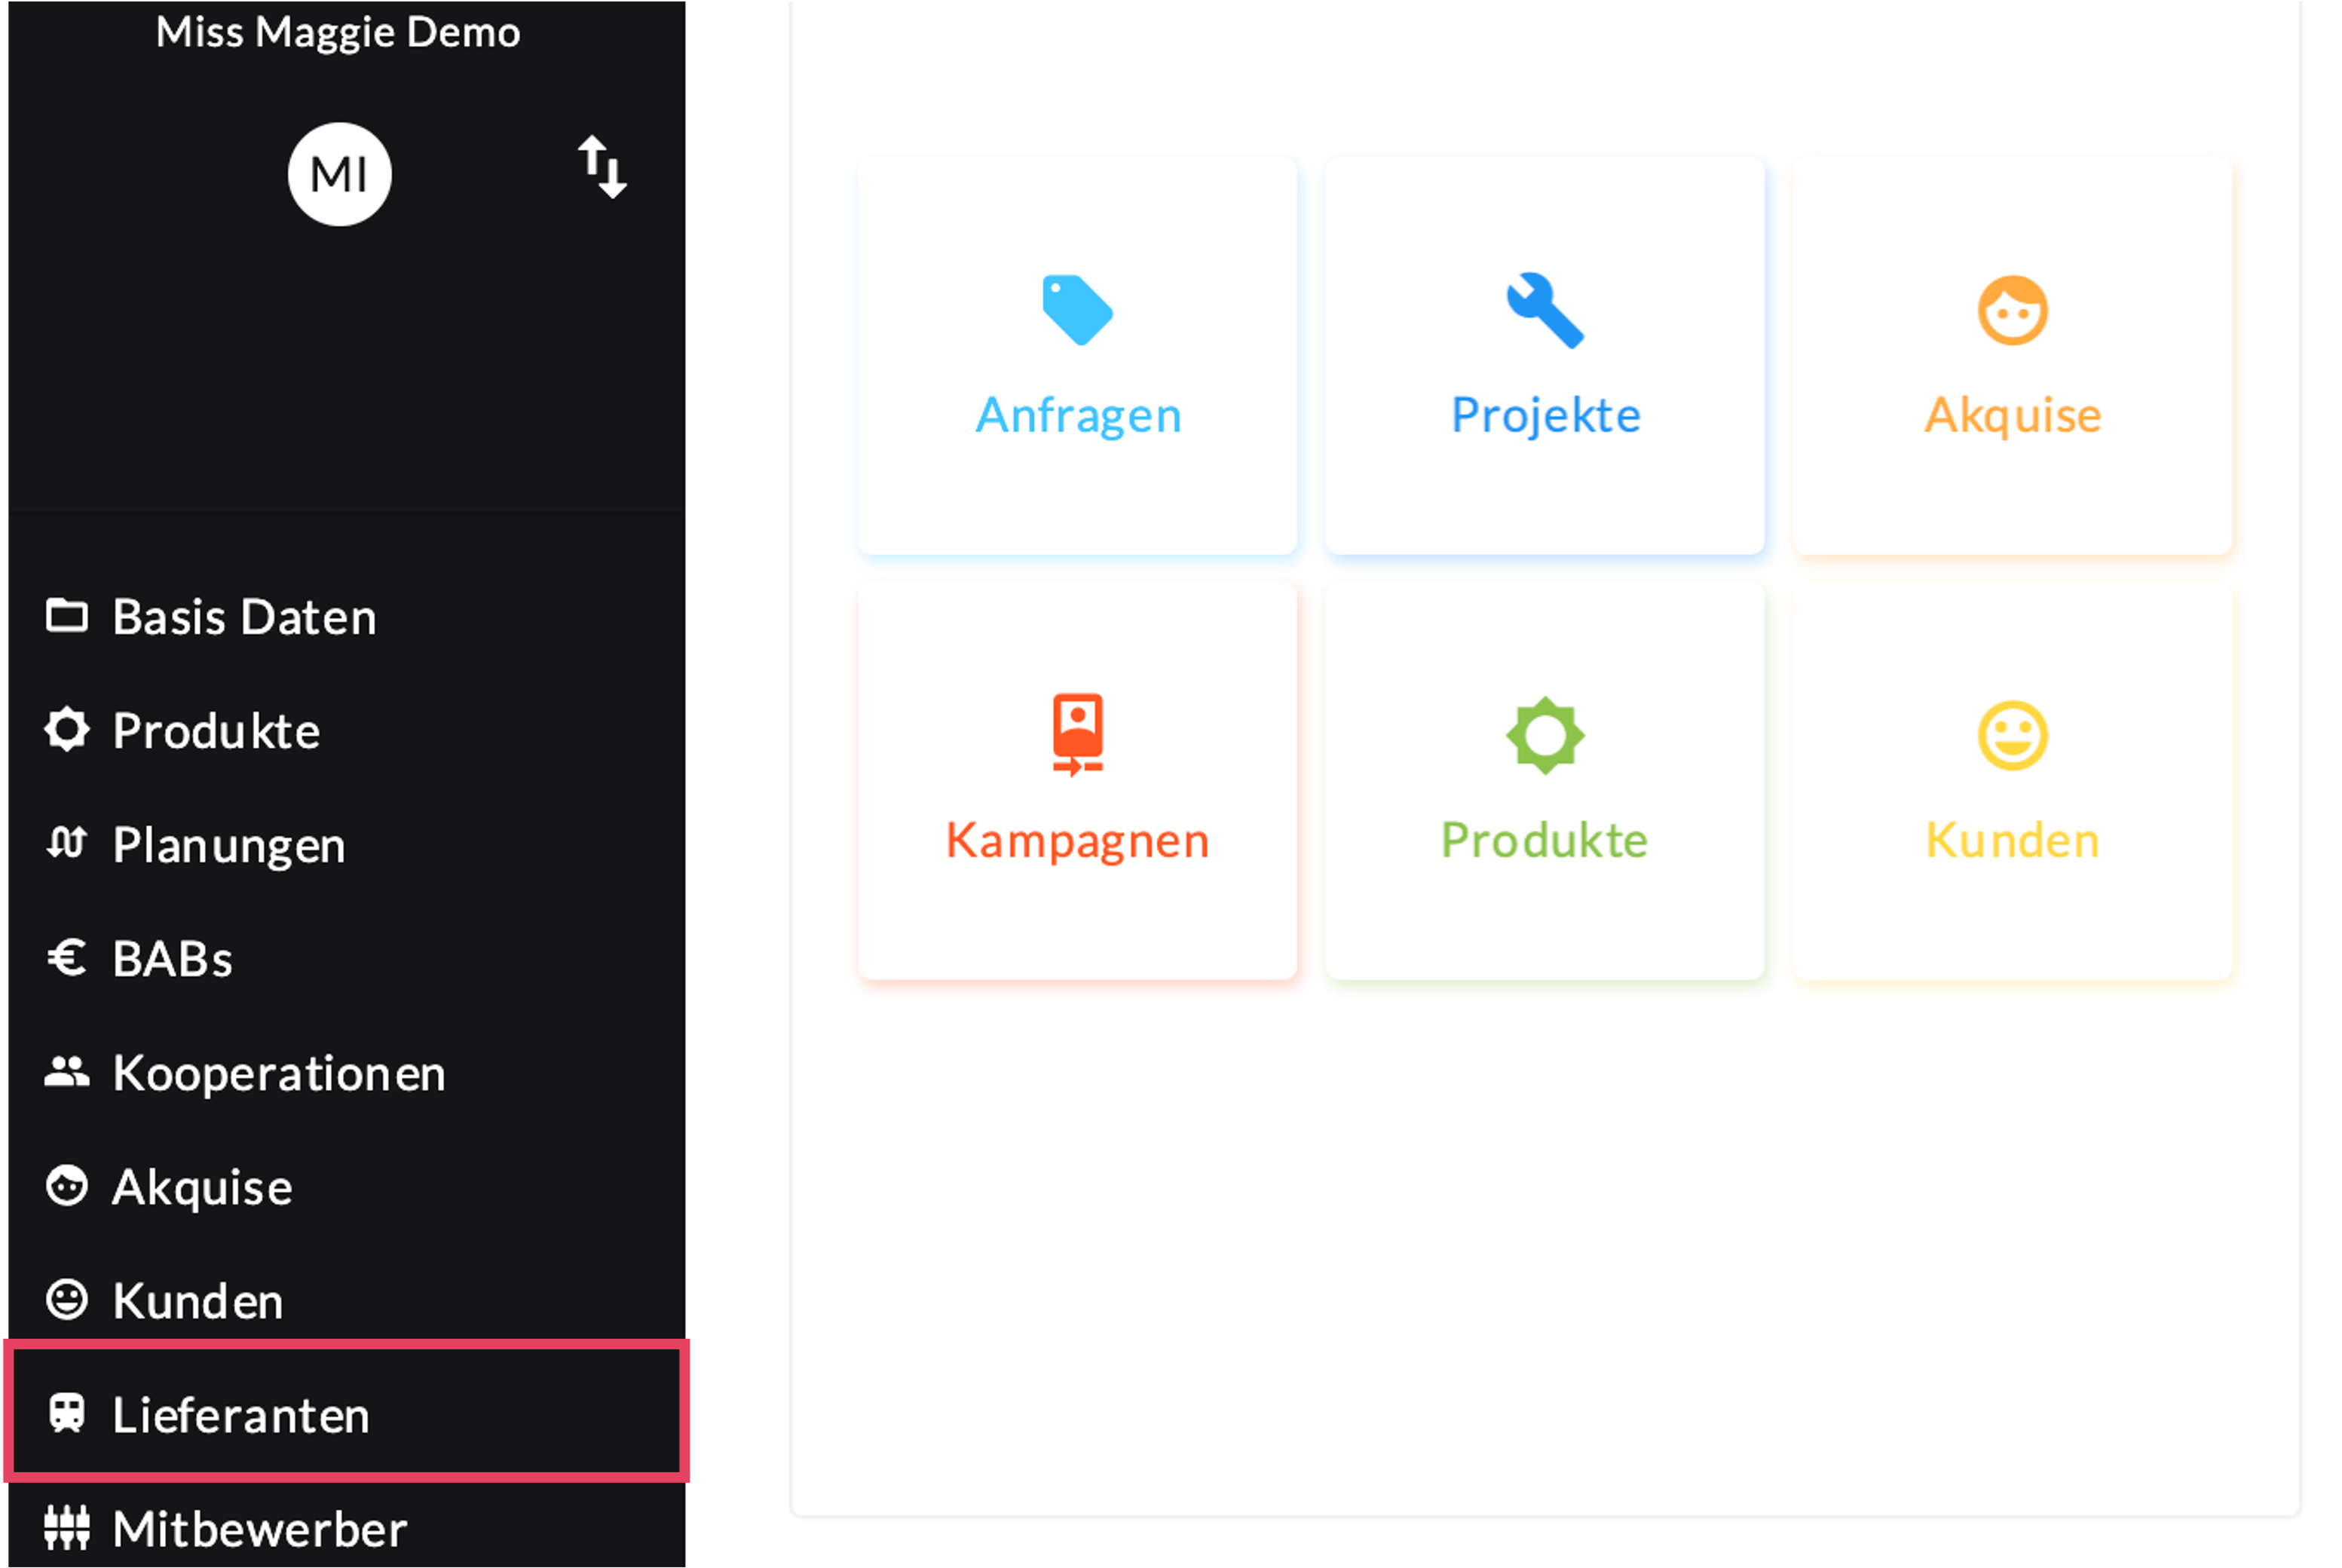This screenshot has width=2342, height=1568.
Task: Click the Anfragen card label
Action: pos(1078,415)
